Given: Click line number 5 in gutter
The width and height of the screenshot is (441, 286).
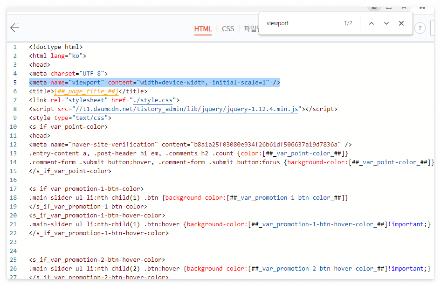Looking at the screenshot, I should 15,83.
